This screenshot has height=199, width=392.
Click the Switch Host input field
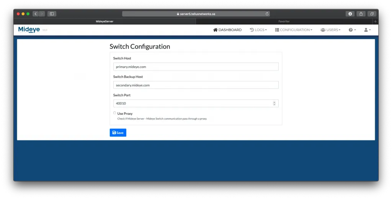coord(196,67)
